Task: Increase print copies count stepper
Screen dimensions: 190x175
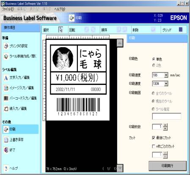Action: tap(165, 125)
